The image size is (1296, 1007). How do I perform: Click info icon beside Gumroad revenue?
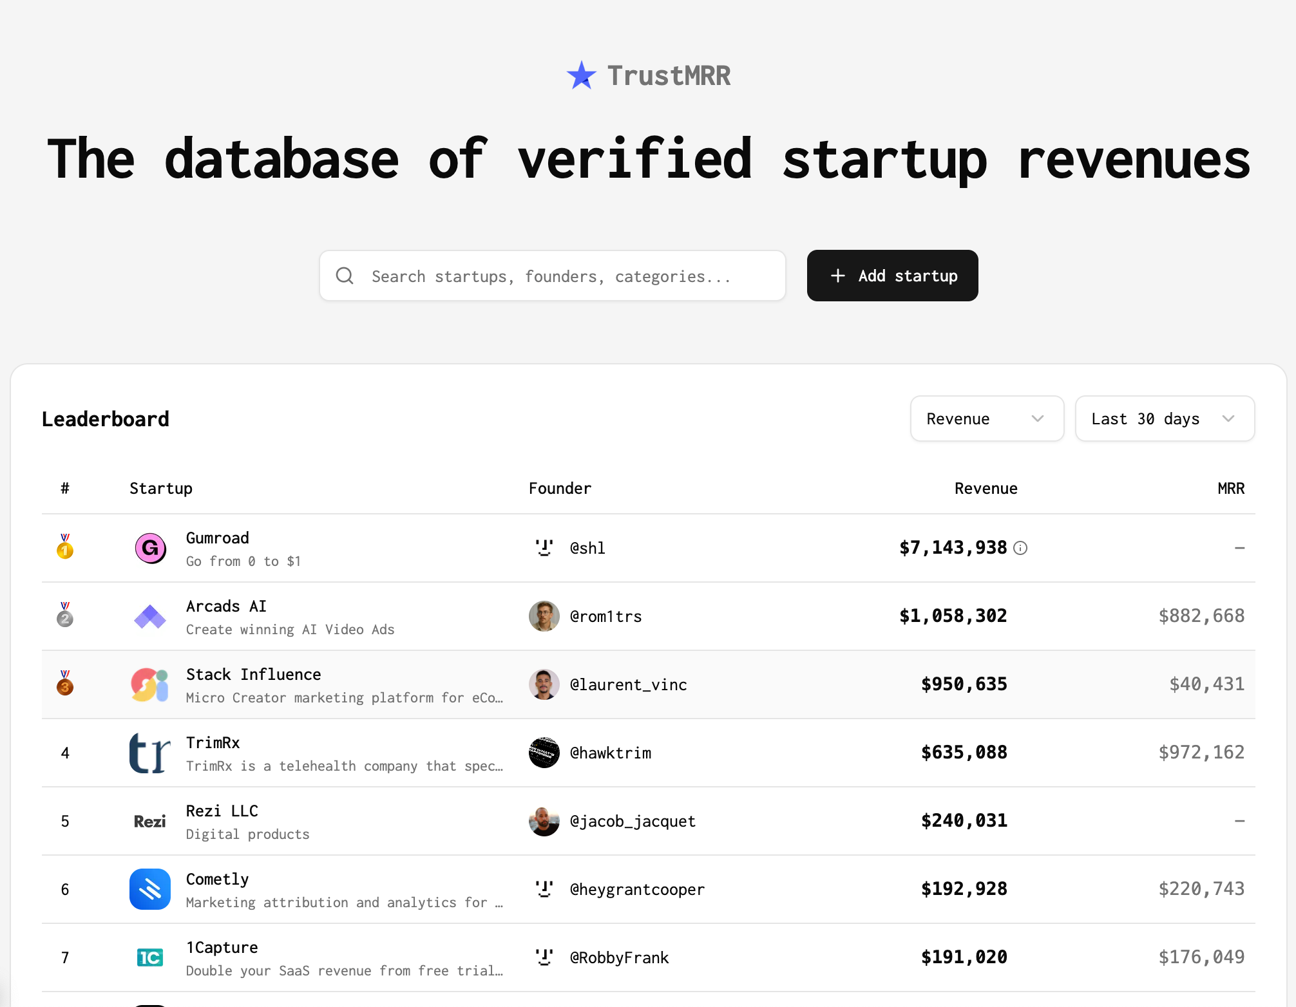tap(1020, 548)
